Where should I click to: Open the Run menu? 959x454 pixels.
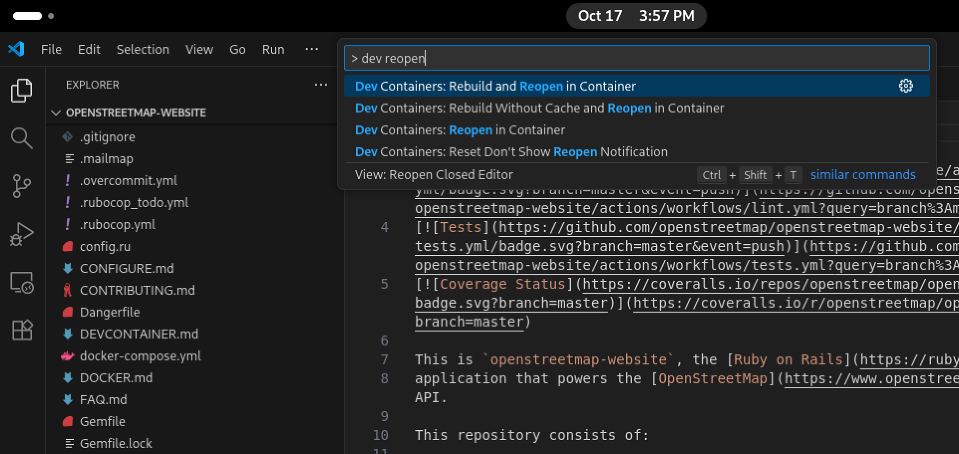pos(273,49)
